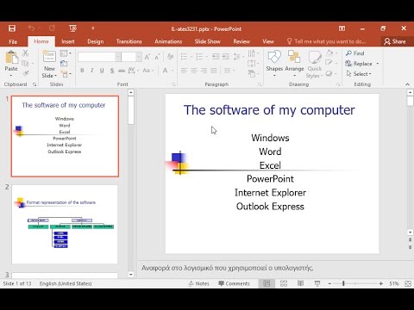
Task: Switch to Normal view
Action: pyautogui.click(x=267, y=283)
